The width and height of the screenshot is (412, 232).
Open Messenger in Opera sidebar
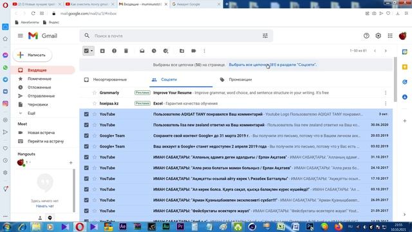[5, 55]
